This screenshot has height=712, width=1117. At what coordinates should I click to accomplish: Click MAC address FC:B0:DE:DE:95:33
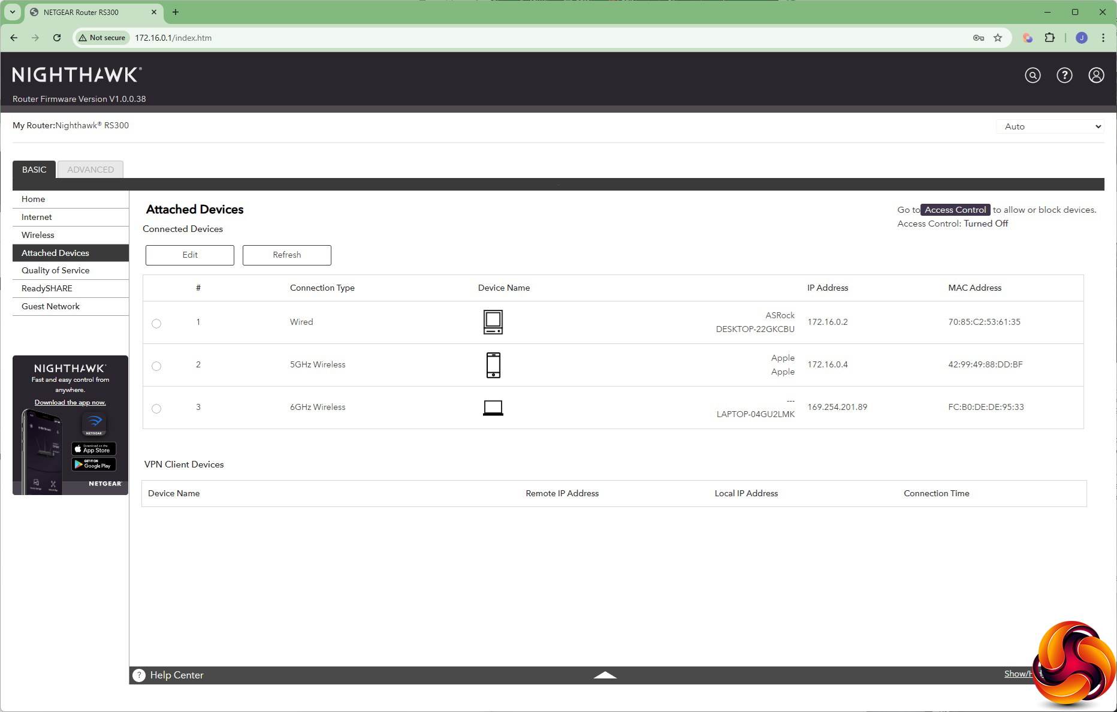[x=986, y=407]
